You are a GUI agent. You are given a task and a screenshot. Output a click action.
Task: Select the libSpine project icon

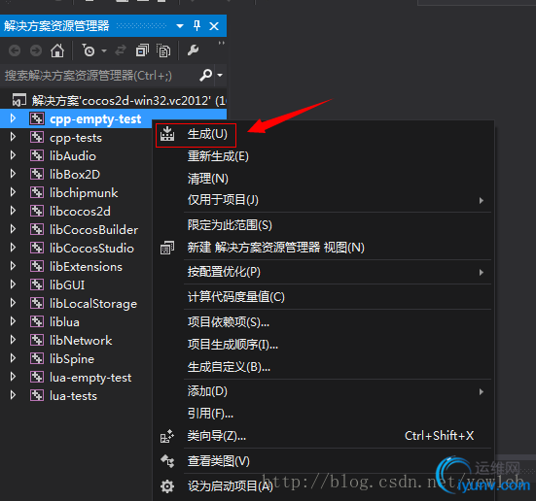pyautogui.click(x=37, y=358)
